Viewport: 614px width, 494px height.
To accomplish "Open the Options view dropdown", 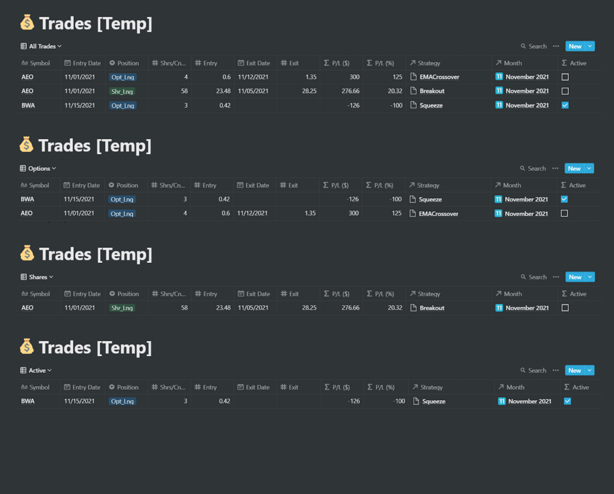I will [x=38, y=168].
